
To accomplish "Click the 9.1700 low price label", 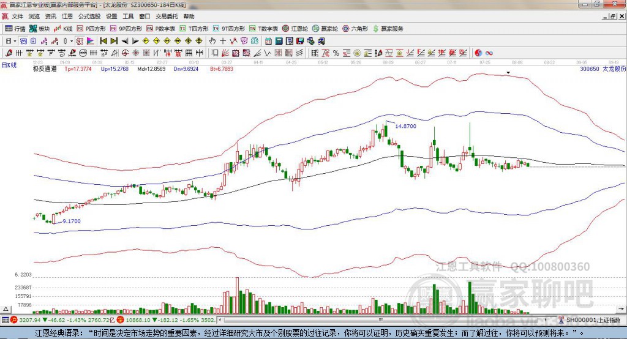I will tap(72, 221).
